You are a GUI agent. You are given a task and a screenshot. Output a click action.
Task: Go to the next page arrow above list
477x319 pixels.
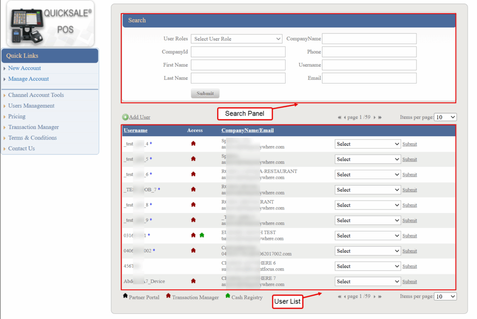click(x=374, y=118)
